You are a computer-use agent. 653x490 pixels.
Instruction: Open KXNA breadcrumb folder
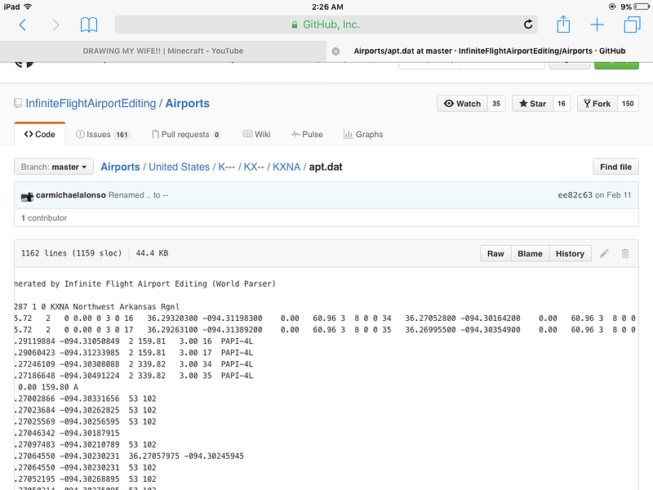[287, 167]
